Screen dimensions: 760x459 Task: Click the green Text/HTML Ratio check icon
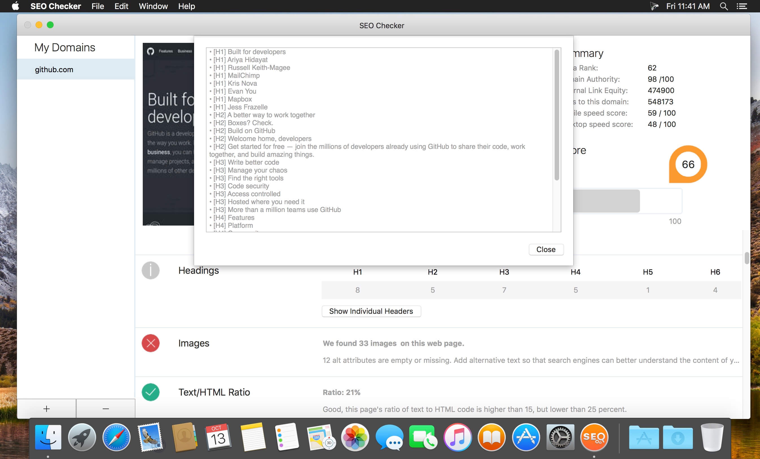pos(151,392)
